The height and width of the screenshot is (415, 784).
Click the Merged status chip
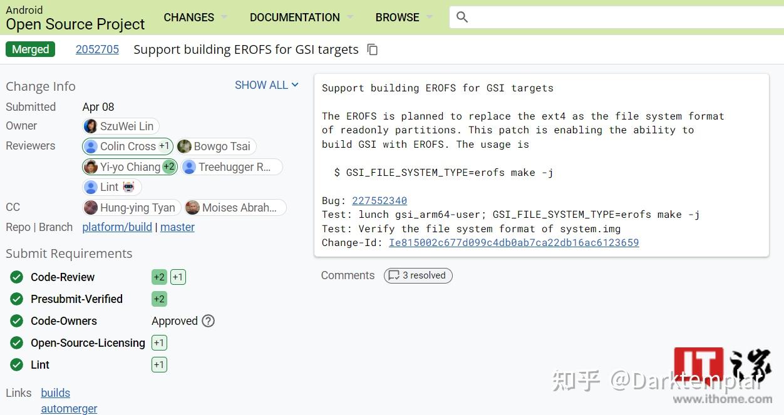(x=30, y=49)
